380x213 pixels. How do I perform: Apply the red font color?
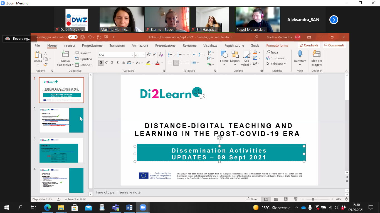click(157, 63)
